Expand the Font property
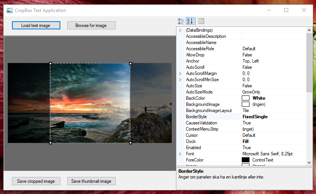 (180, 154)
